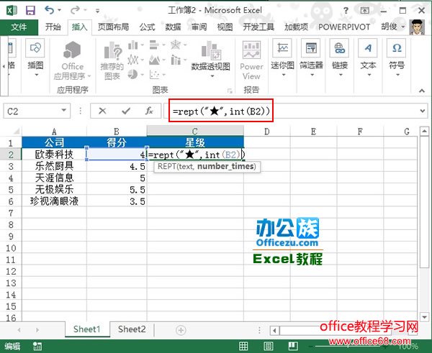Click the Redo arrow icon
The width and height of the screenshot is (432, 353).
[x=75, y=10]
